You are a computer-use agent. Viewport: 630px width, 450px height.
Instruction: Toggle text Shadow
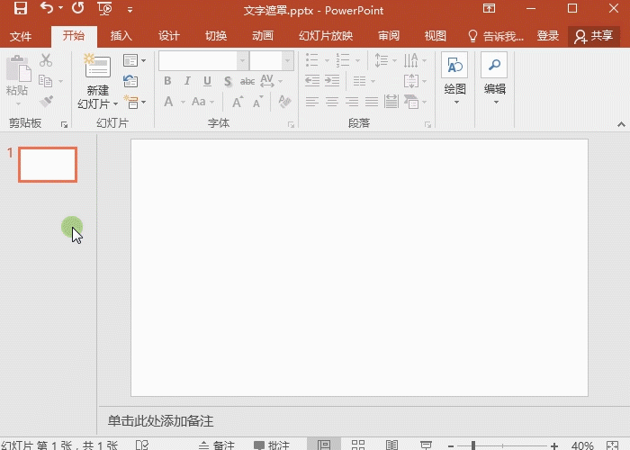(228, 82)
